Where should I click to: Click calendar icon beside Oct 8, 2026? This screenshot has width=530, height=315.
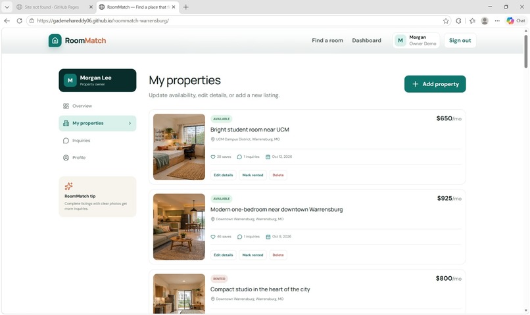(268, 237)
